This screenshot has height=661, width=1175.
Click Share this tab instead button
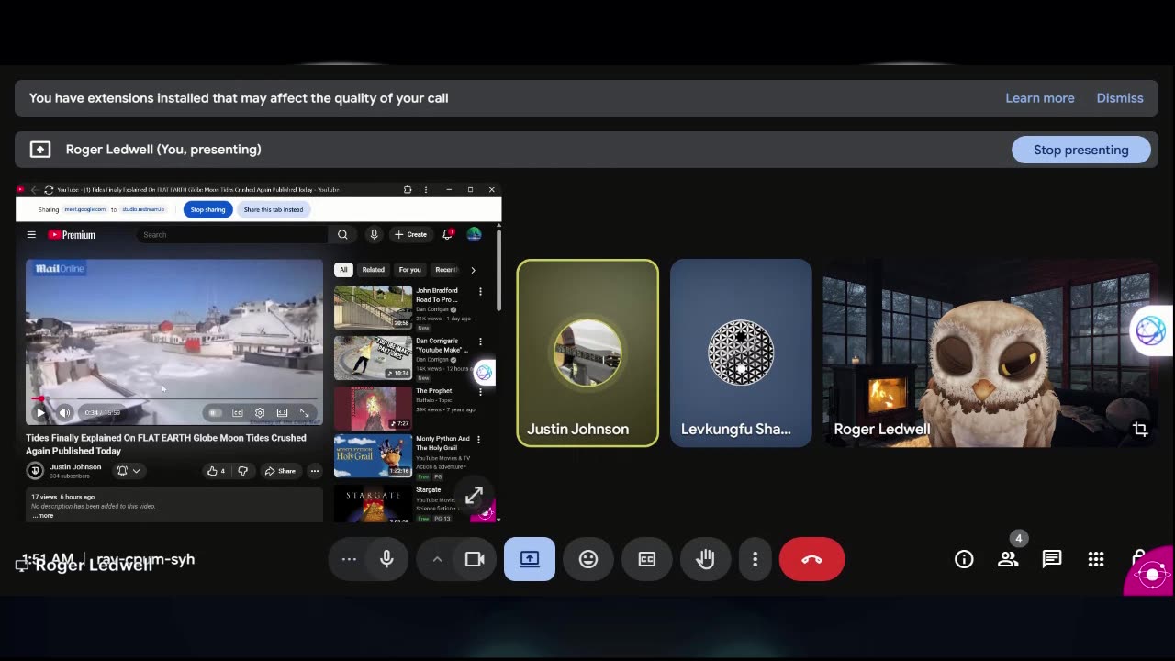[274, 209]
